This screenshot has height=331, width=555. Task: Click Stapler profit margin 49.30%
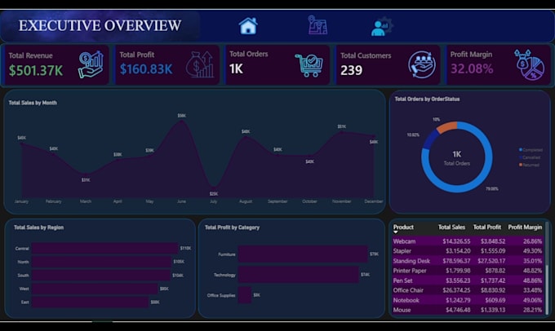(532, 251)
